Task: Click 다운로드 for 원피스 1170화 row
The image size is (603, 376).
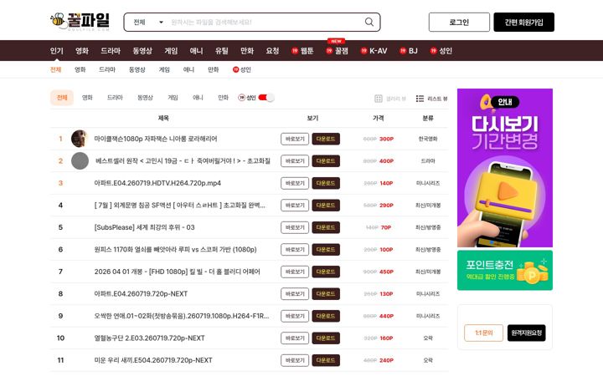Action: coord(326,249)
